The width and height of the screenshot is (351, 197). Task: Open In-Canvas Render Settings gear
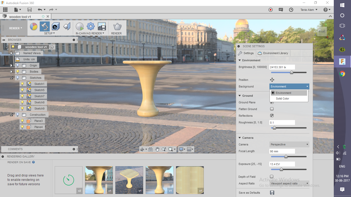[91, 26]
